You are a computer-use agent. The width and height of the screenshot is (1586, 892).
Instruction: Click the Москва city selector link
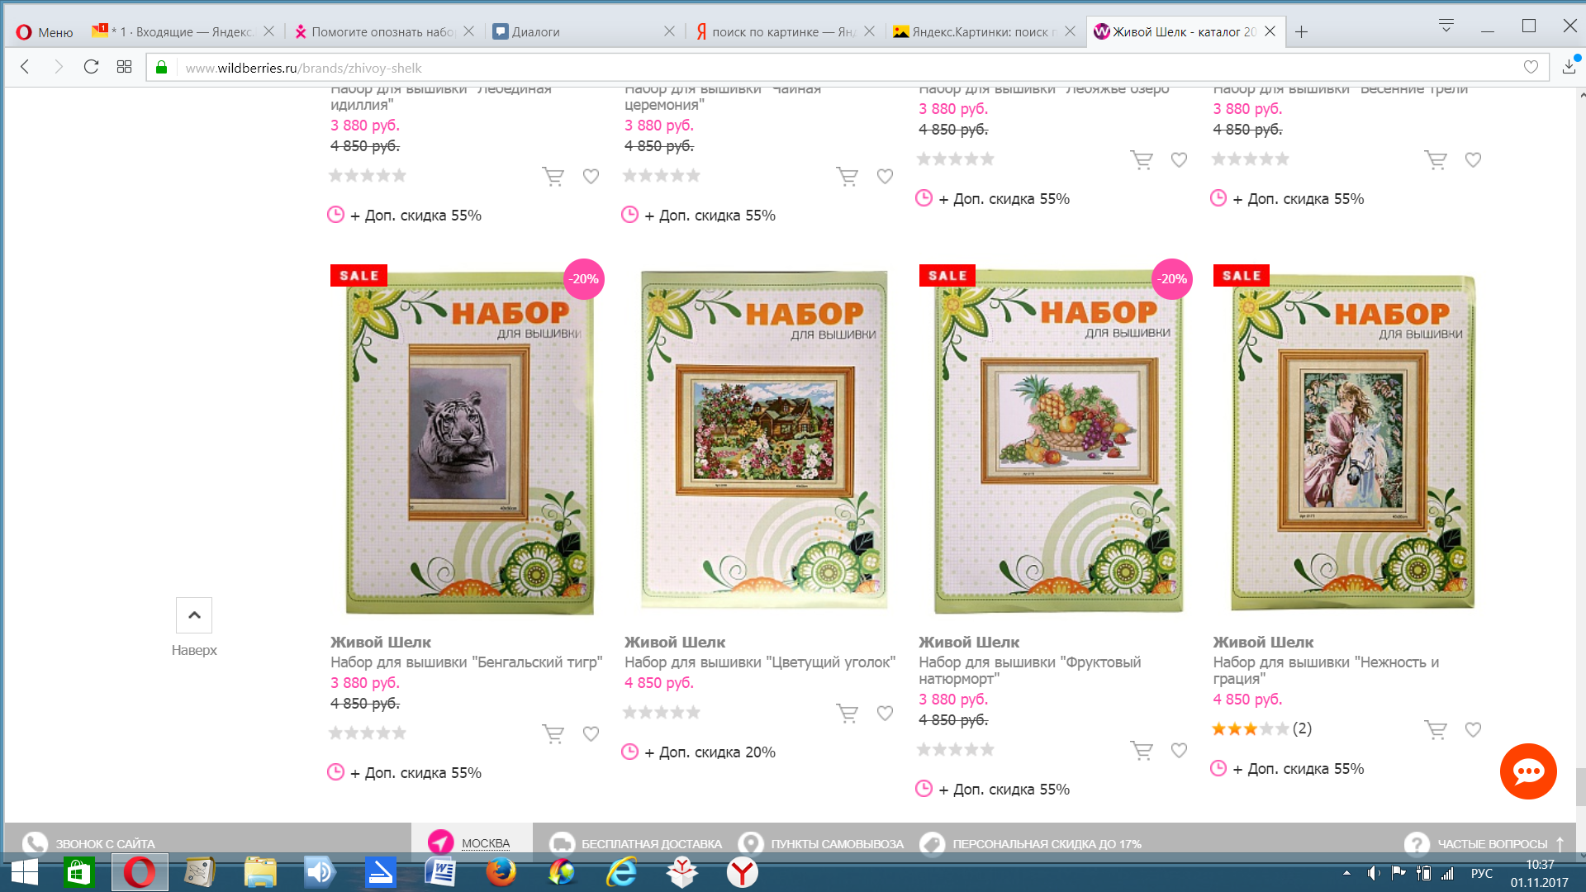coord(486,843)
